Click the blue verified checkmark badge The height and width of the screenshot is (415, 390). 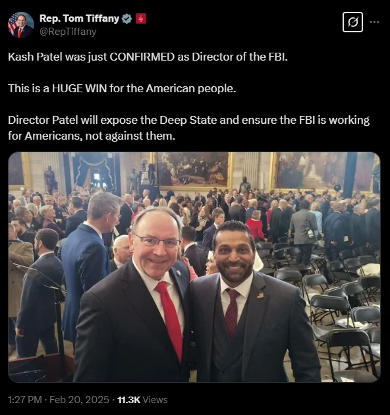coord(127,19)
